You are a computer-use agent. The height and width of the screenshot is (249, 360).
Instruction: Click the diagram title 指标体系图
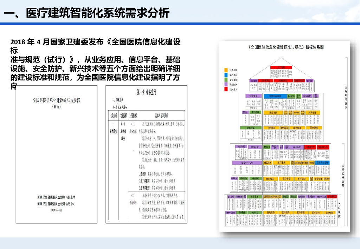285,47
